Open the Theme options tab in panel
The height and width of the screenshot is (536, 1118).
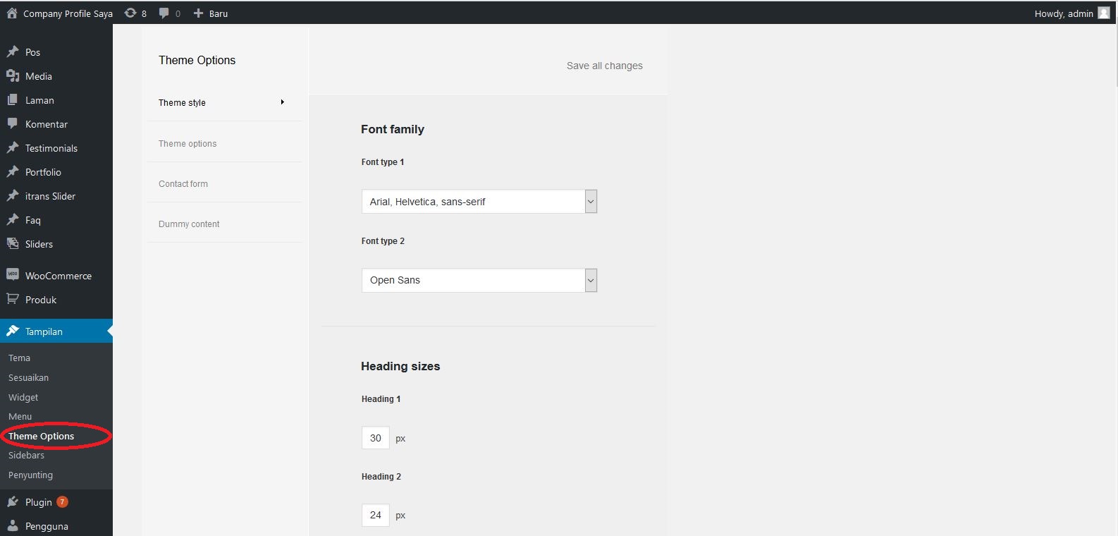tap(188, 144)
